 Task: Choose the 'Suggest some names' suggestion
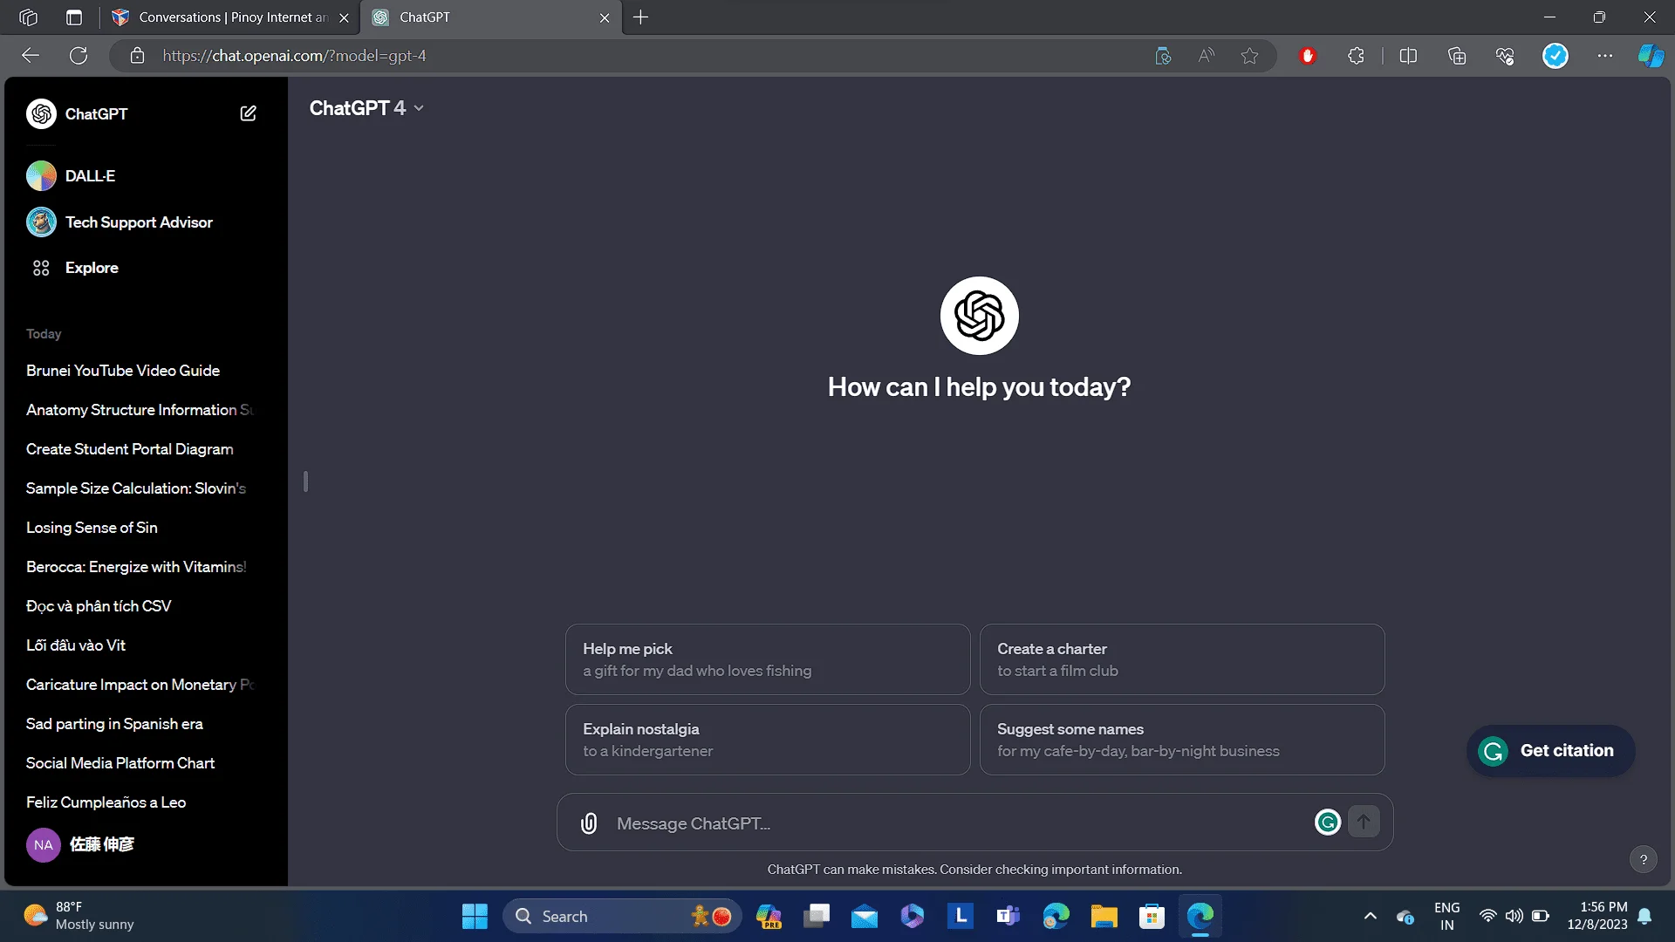pyautogui.click(x=1182, y=740)
